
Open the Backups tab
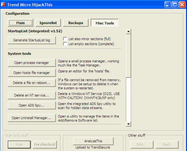[x=76, y=23]
